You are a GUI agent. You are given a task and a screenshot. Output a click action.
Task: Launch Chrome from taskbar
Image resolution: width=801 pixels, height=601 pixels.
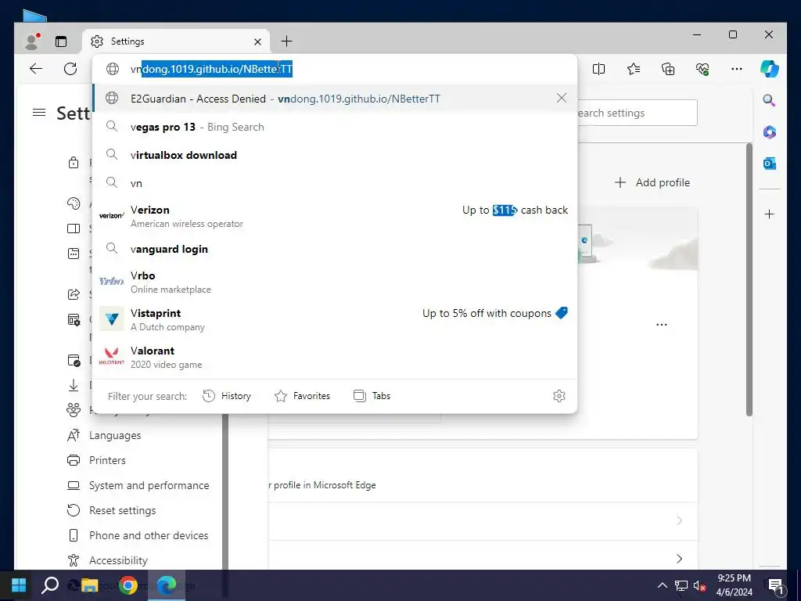tap(128, 585)
